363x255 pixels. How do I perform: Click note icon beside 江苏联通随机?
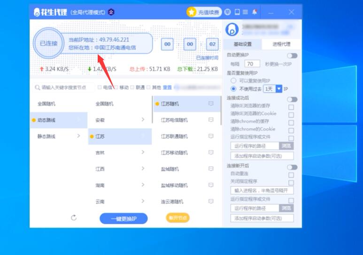pos(211,136)
